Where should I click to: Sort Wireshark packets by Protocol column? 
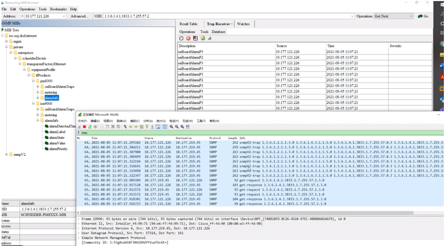[x=215, y=138]
